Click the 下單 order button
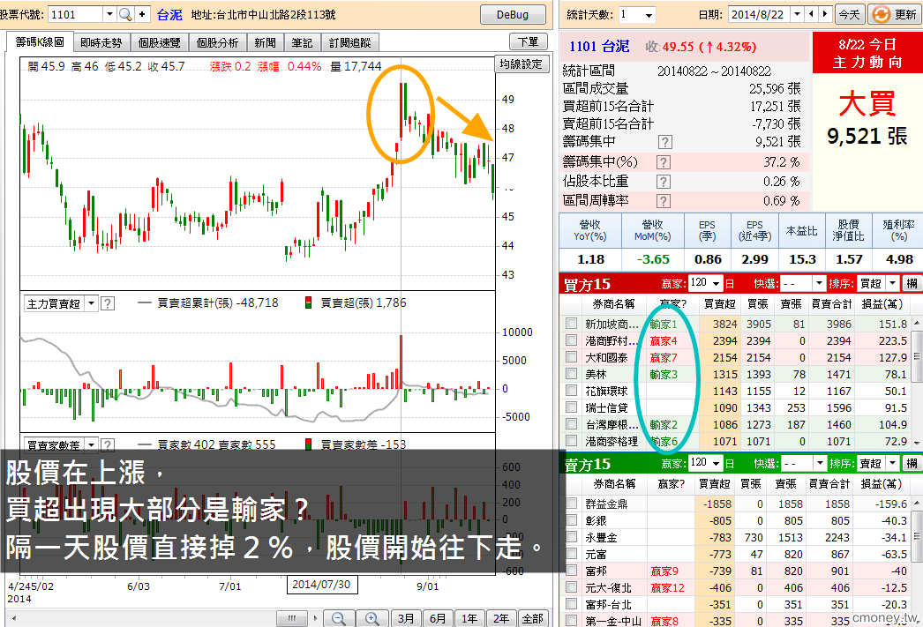923x627 pixels. coord(528,41)
